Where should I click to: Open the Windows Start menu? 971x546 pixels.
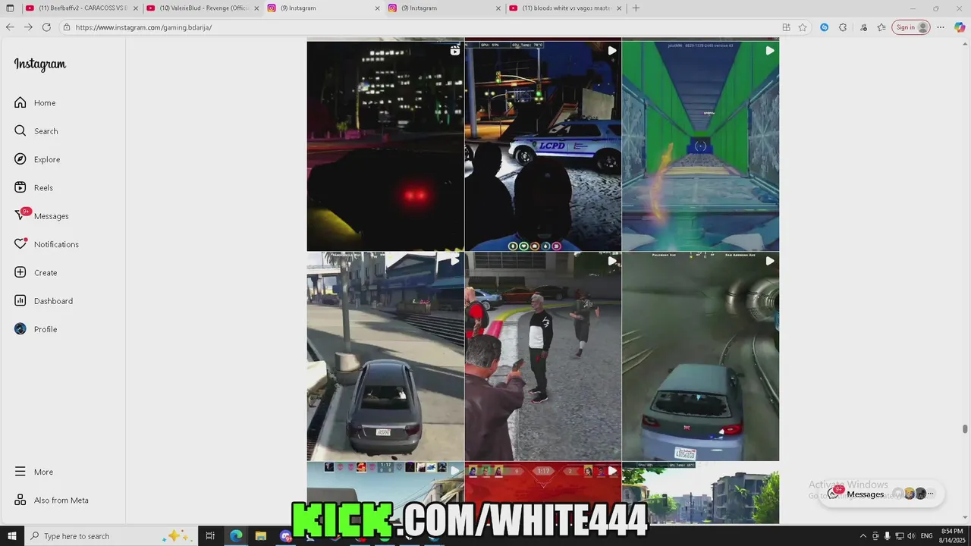click(x=12, y=536)
